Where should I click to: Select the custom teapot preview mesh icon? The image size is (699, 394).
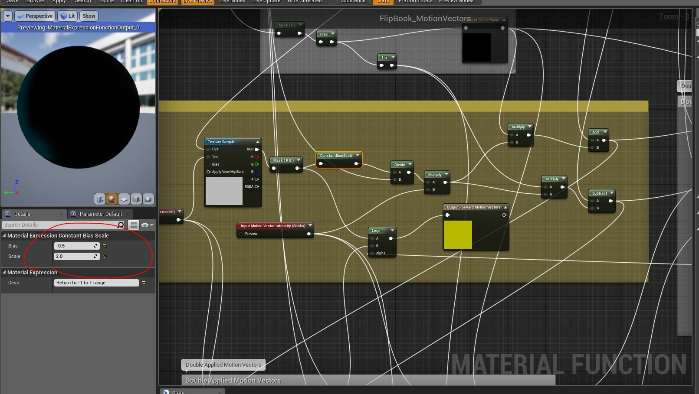point(148,199)
